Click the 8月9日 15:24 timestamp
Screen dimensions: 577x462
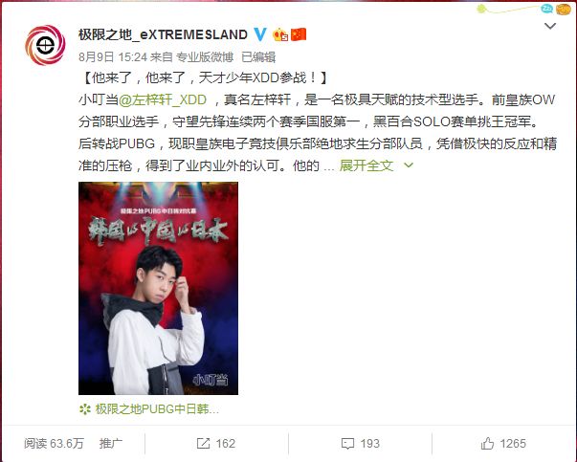click(113, 57)
